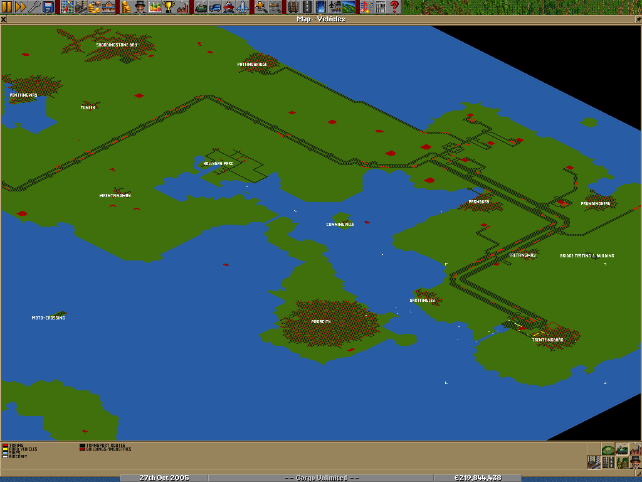Image resolution: width=642 pixels, height=482 pixels.
Task: Click the zoom in magnifier
Action: pos(261,7)
